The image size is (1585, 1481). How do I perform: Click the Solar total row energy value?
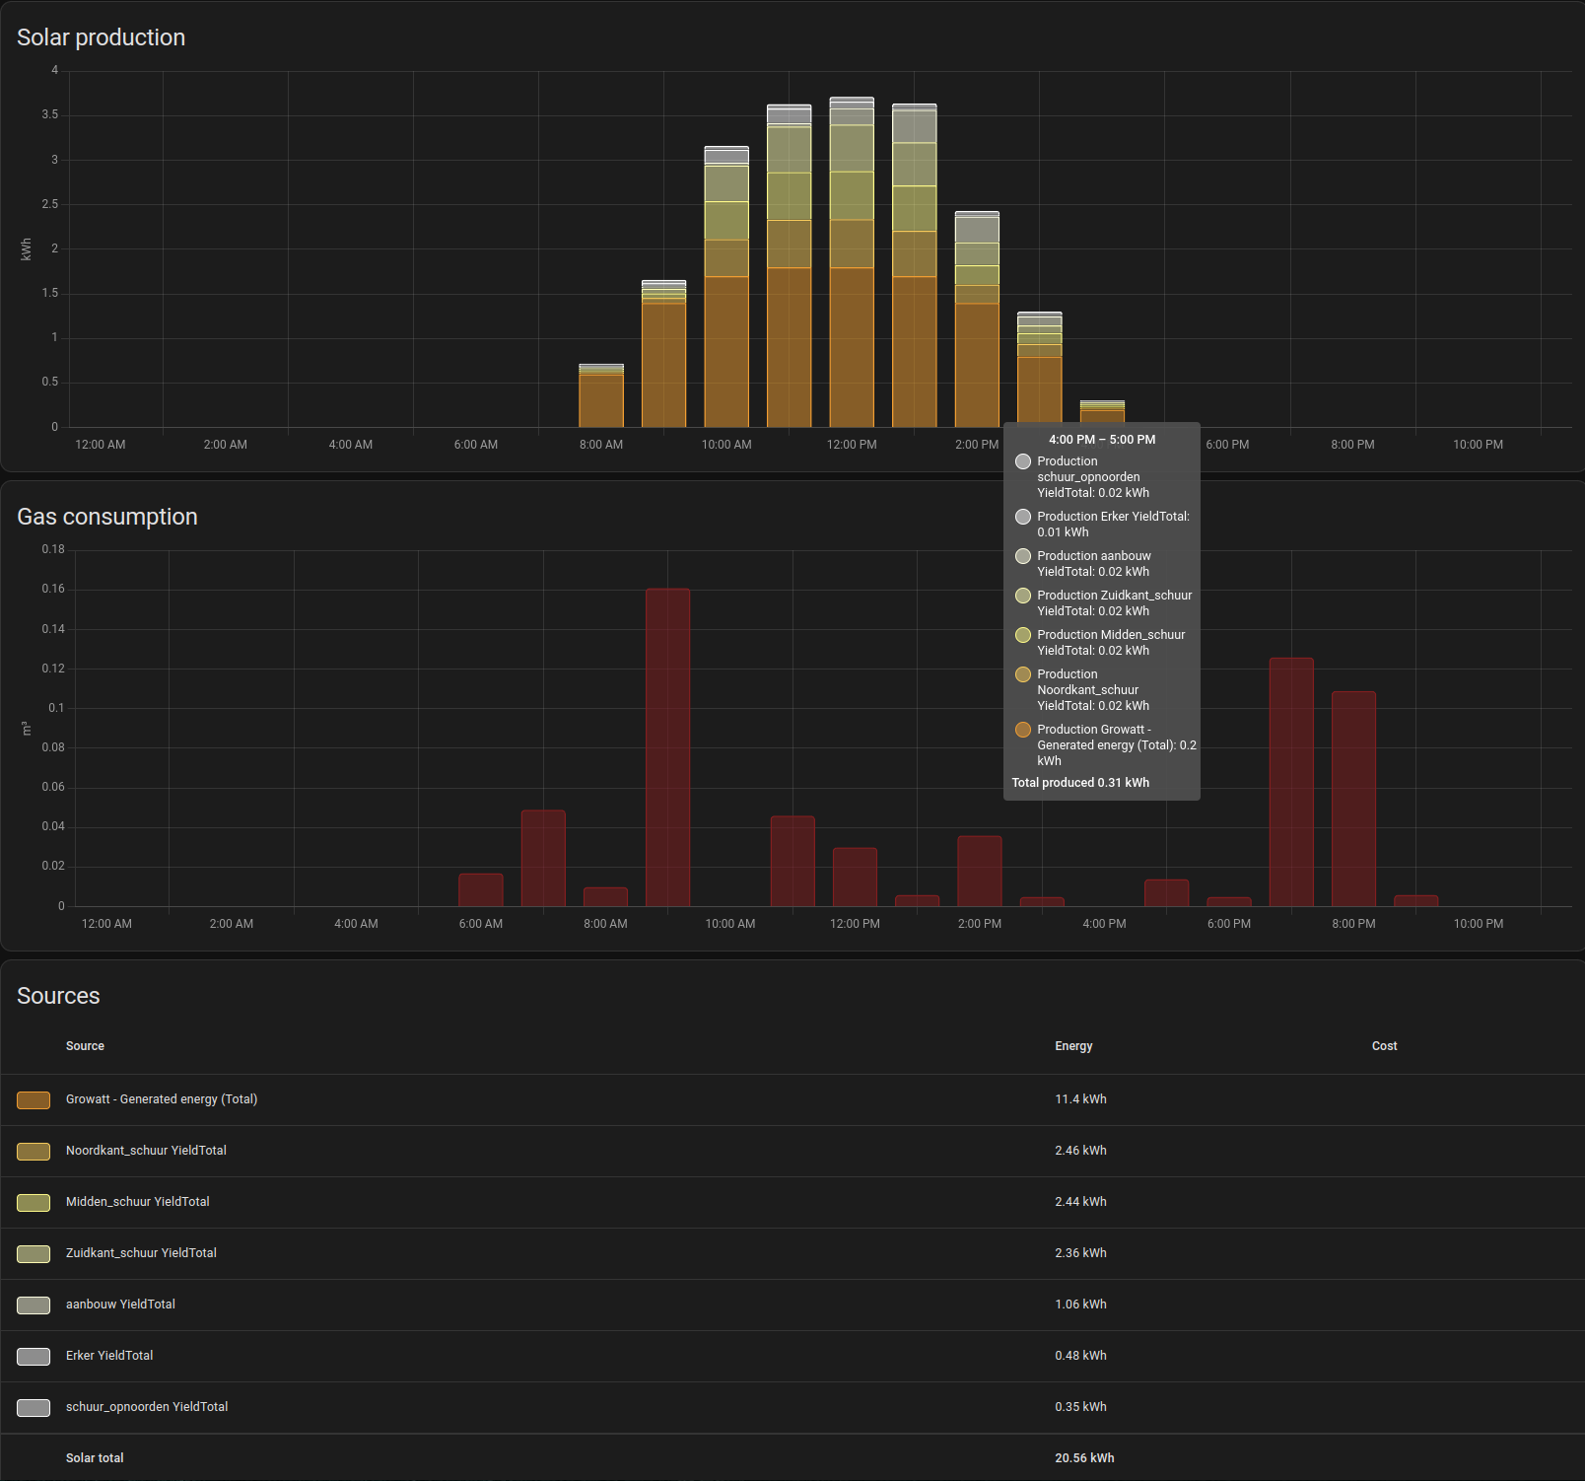1084,1458
